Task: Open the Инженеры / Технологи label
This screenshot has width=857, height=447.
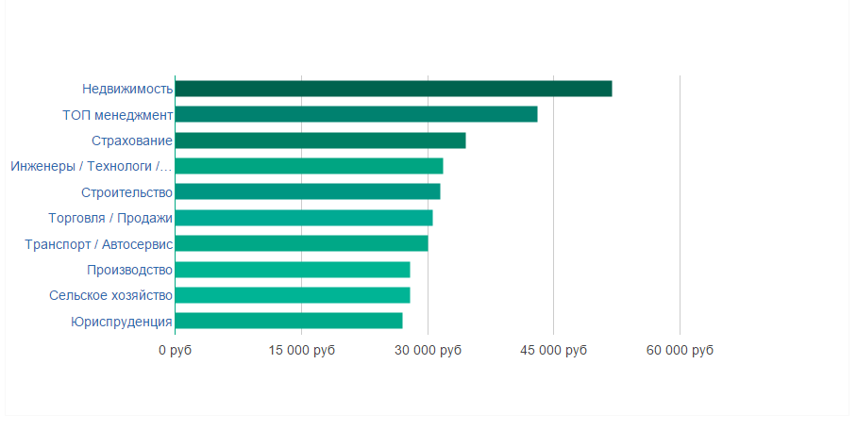Action: [92, 167]
